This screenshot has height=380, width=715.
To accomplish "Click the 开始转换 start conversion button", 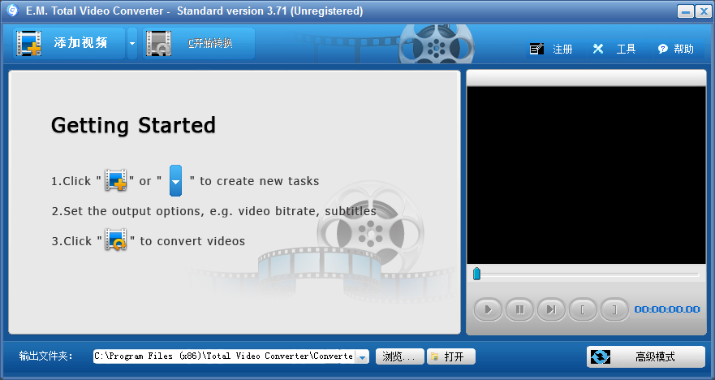I will (x=198, y=43).
